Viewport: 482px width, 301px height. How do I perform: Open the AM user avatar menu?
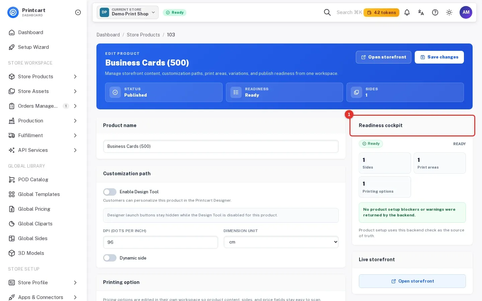coord(466,12)
